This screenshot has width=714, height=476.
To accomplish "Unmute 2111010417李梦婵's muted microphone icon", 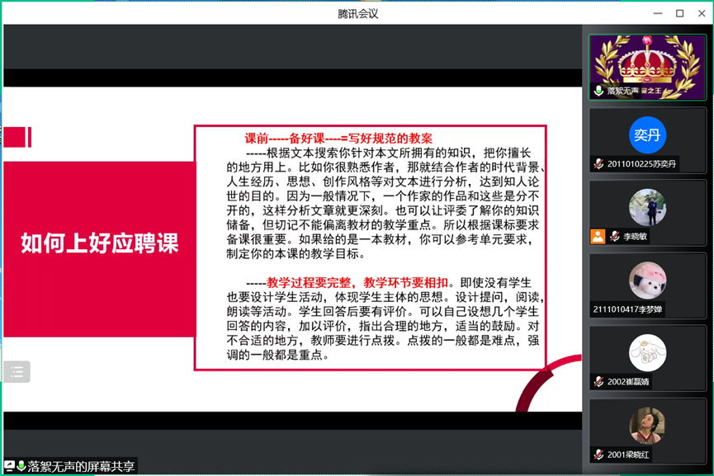I will 596,309.
